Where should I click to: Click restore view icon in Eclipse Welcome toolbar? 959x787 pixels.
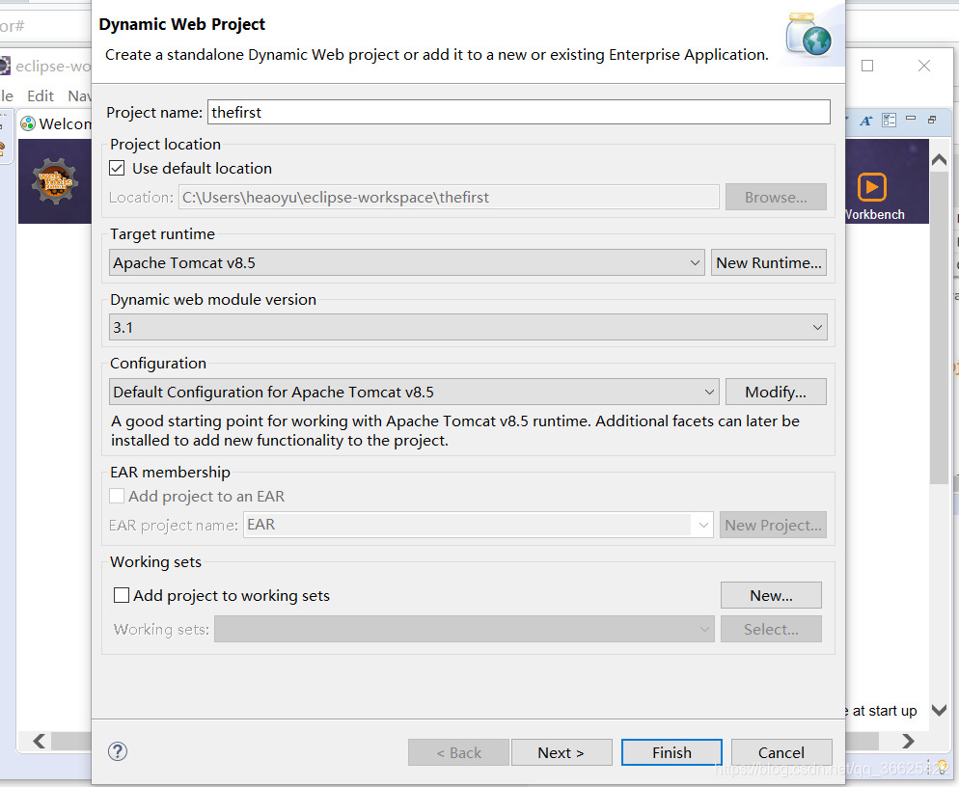coord(932,120)
